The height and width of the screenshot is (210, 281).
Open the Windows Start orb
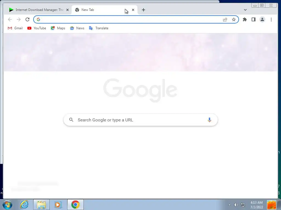[x=7, y=205]
